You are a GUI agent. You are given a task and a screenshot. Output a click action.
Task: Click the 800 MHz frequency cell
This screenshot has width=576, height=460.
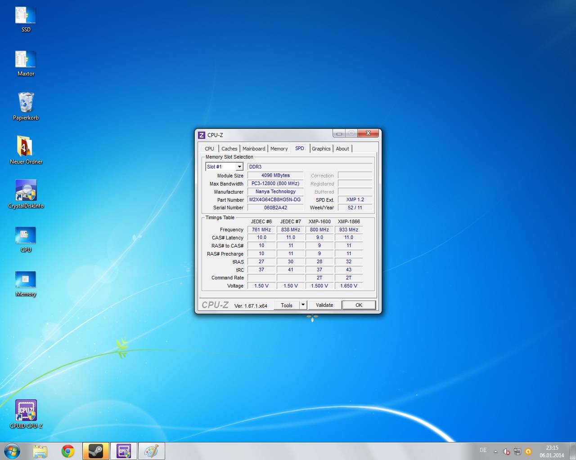pos(319,230)
